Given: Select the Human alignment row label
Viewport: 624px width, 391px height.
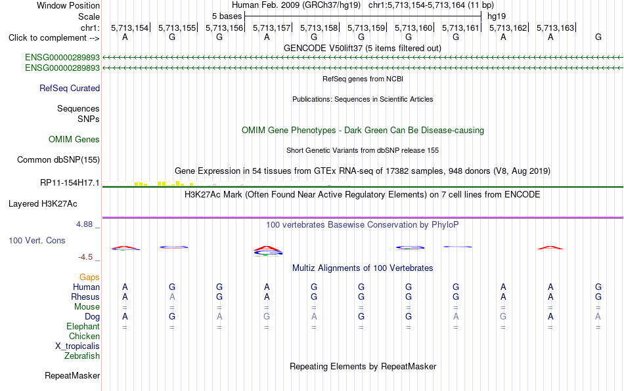Looking at the screenshot, I should (x=86, y=287).
